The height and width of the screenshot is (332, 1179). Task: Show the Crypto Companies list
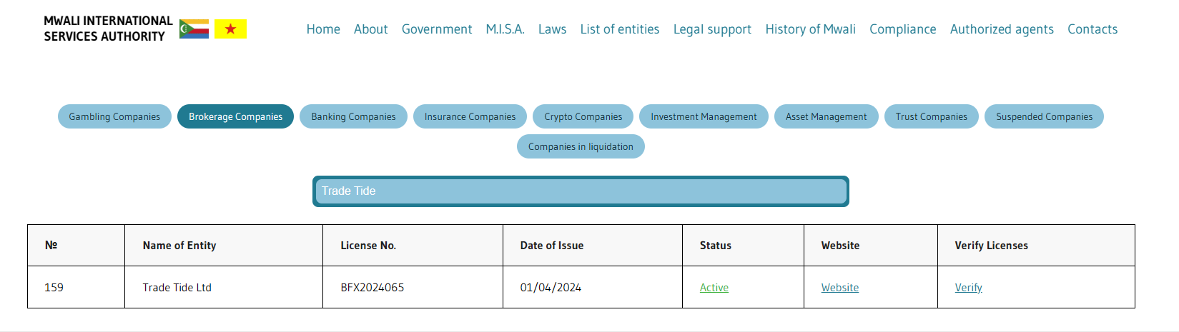tap(583, 116)
